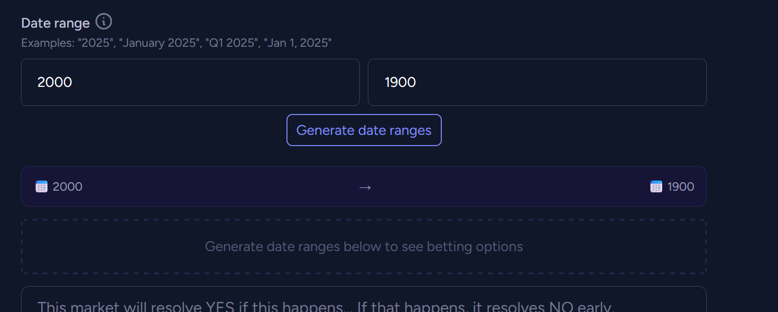Viewport: 778px width, 312px height.
Task: Select the 1900 text in the summary row
Action: [x=681, y=187]
